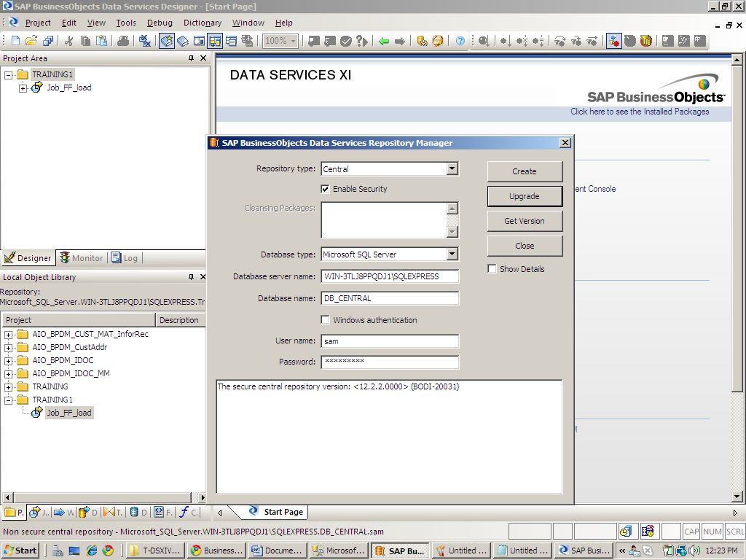
Task: Open the Central Object Library book icon
Action: (x=183, y=41)
